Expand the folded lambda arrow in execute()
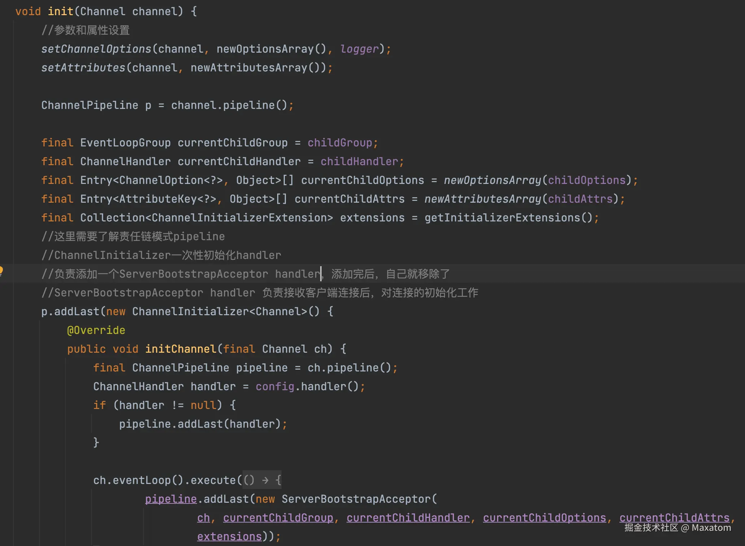 [265, 480]
